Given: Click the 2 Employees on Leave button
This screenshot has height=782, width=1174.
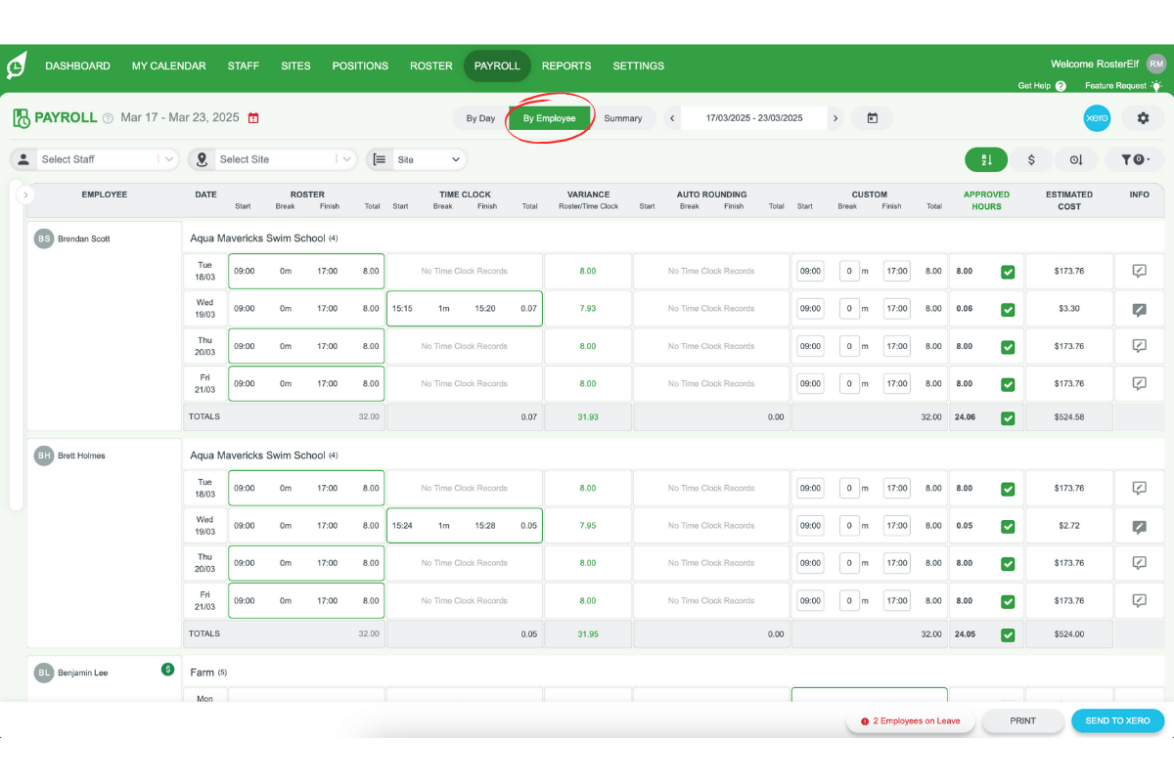Looking at the screenshot, I should (910, 720).
